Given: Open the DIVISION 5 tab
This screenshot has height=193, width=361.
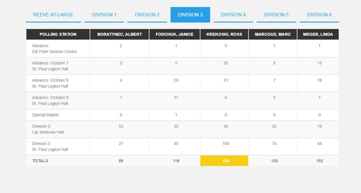Looking at the screenshot, I should click(276, 15).
